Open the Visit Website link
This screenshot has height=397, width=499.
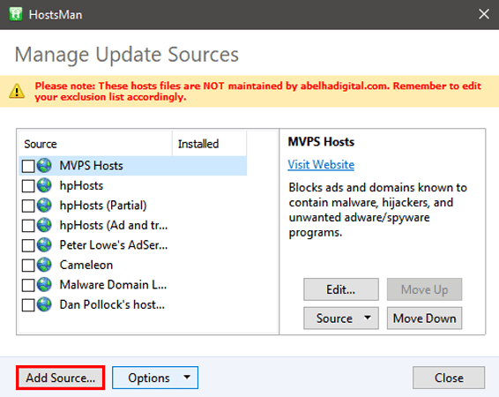321,164
